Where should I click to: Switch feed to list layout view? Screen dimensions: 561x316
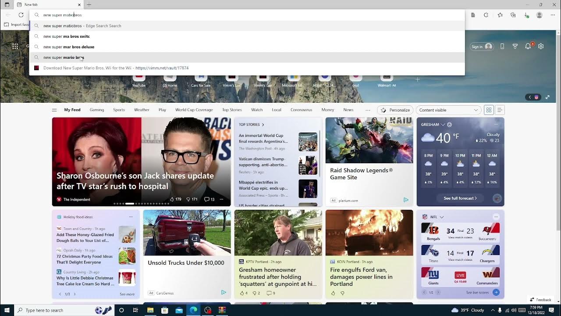click(500, 110)
